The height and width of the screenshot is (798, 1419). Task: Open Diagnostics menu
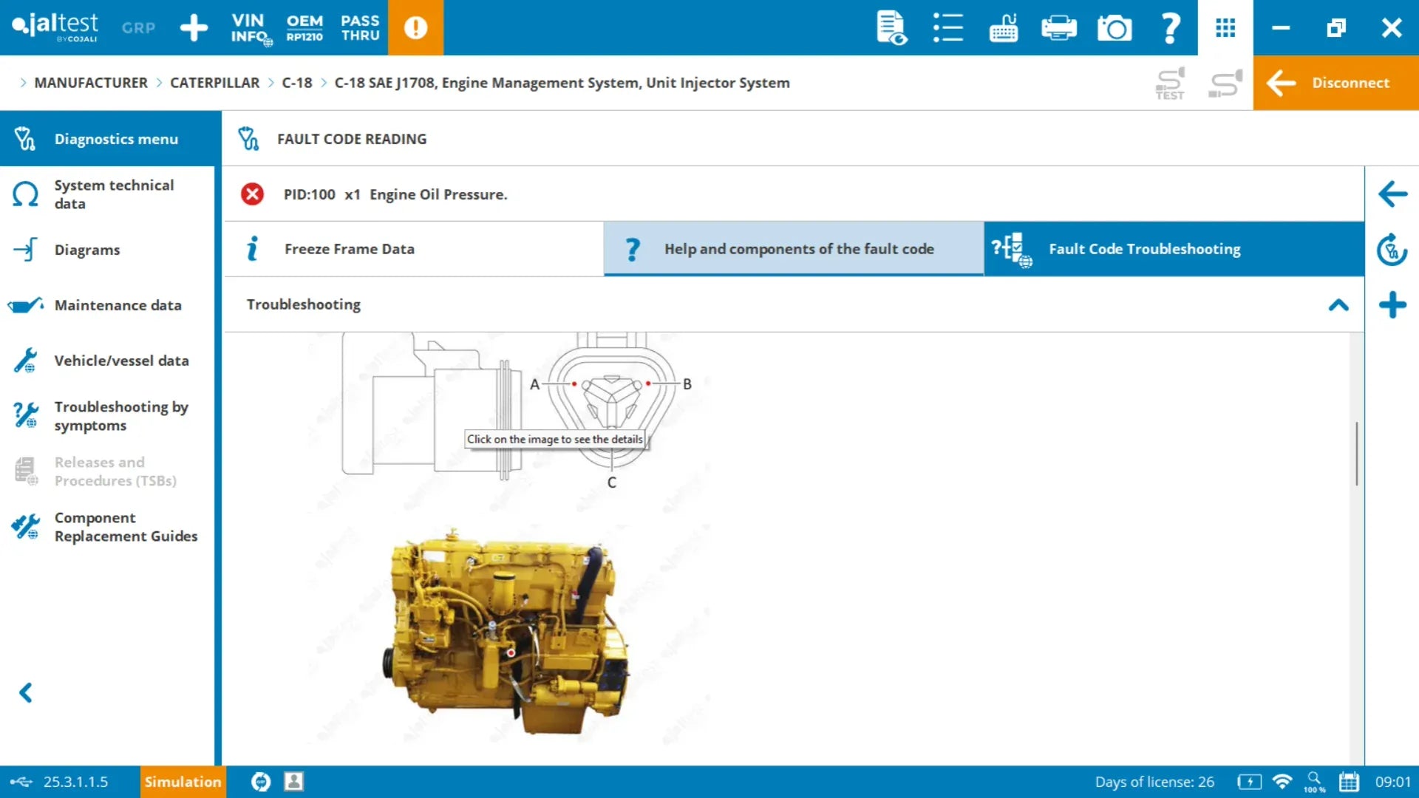click(x=111, y=138)
